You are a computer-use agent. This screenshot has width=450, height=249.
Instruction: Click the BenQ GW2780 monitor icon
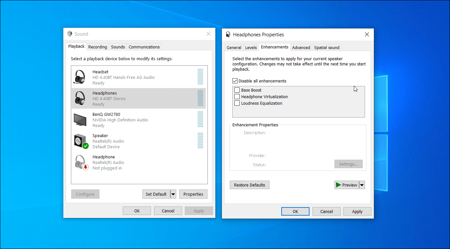click(80, 119)
